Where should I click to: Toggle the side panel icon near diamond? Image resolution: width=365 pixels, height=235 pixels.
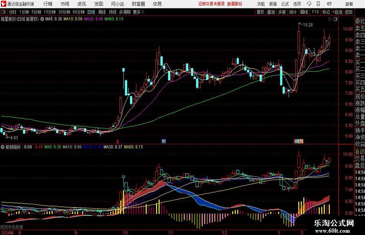tap(335, 19)
